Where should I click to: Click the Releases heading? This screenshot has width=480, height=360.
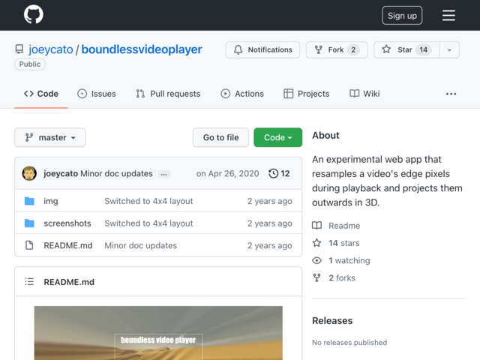click(332, 320)
